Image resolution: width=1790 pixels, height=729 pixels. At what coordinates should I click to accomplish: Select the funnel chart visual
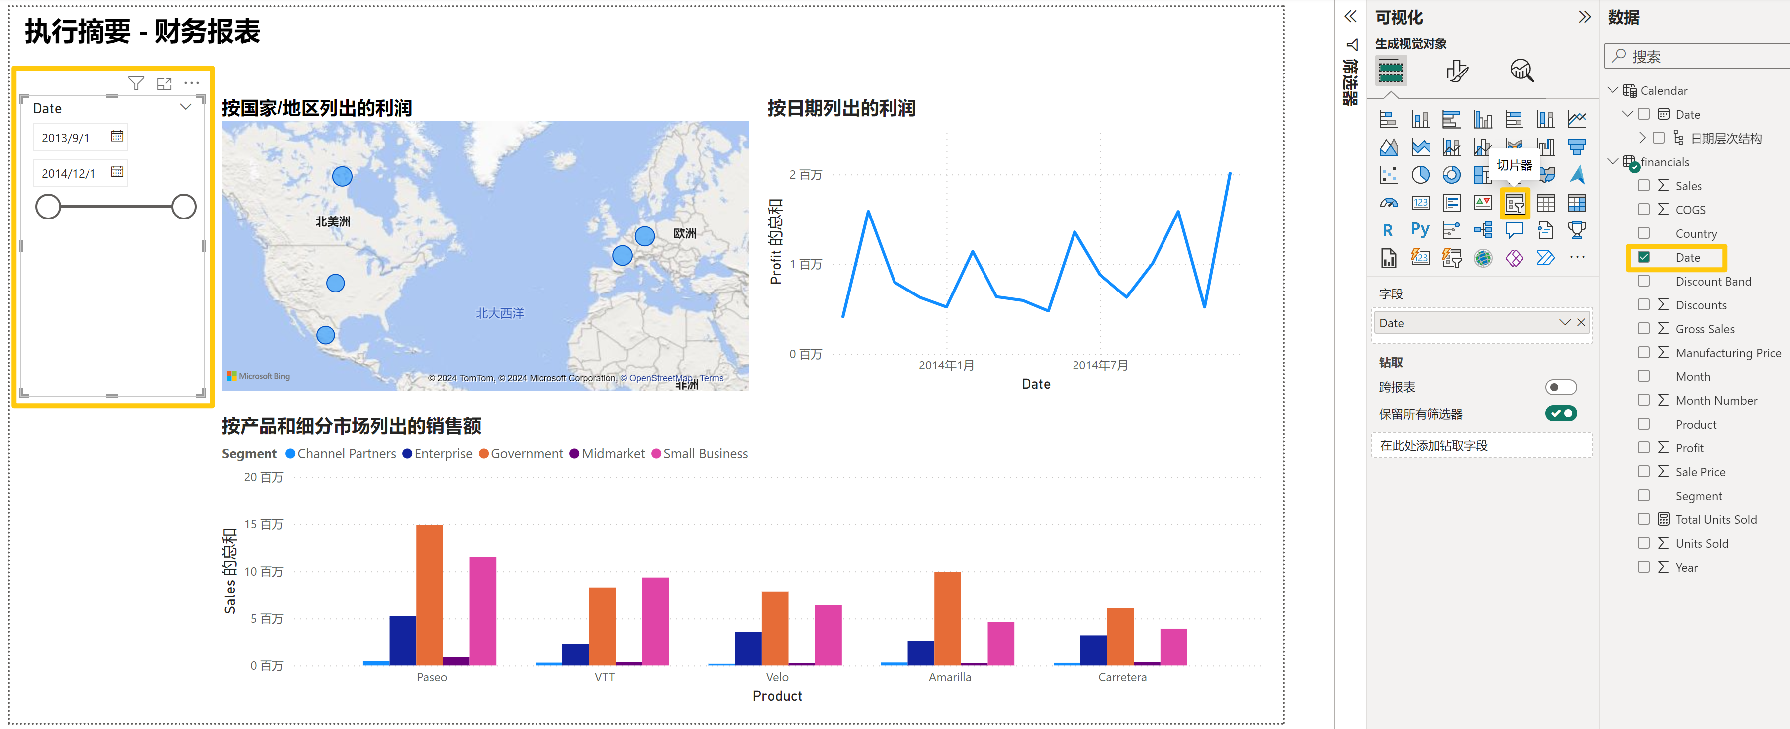click(x=1577, y=147)
